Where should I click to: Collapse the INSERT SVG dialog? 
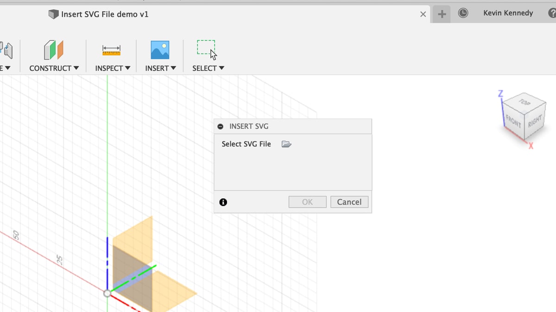[x=221, y=126]
